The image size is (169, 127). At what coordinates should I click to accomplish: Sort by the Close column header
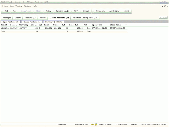tap(56, 25)
